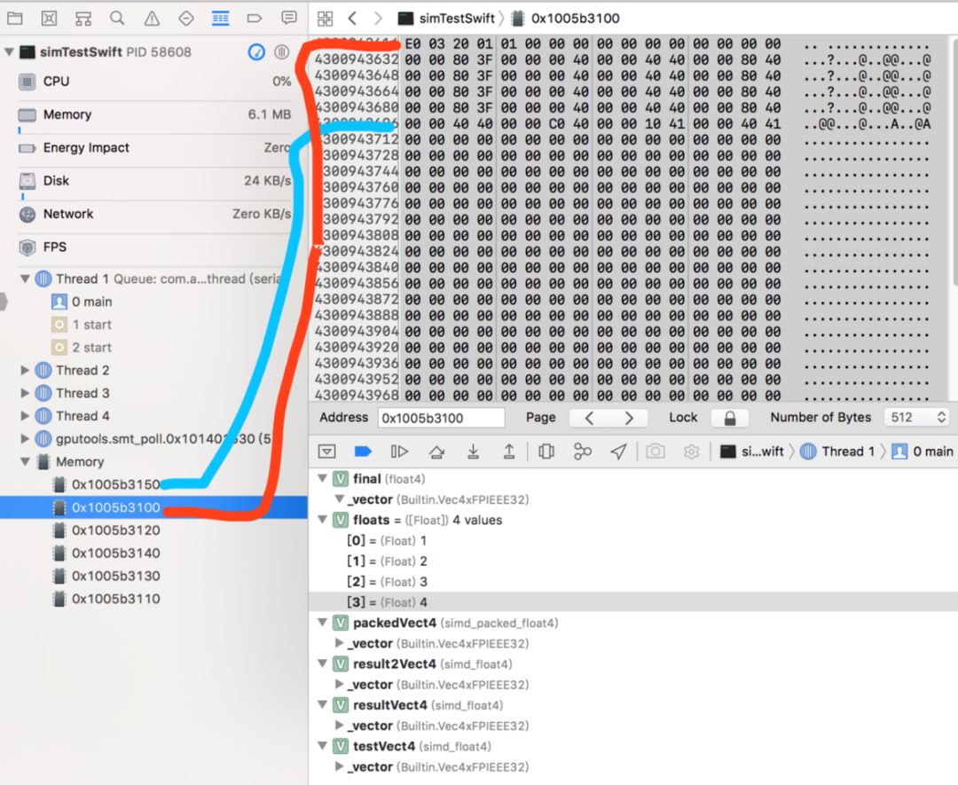Click Continue/pause program execution icon
958x785 pixels.
[x=399, y=451]
